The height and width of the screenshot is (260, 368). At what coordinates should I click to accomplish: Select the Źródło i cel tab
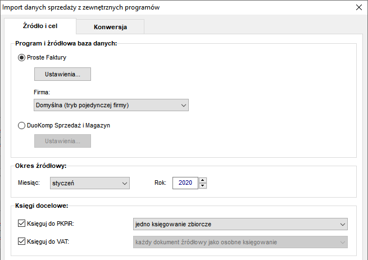(40, 26)
